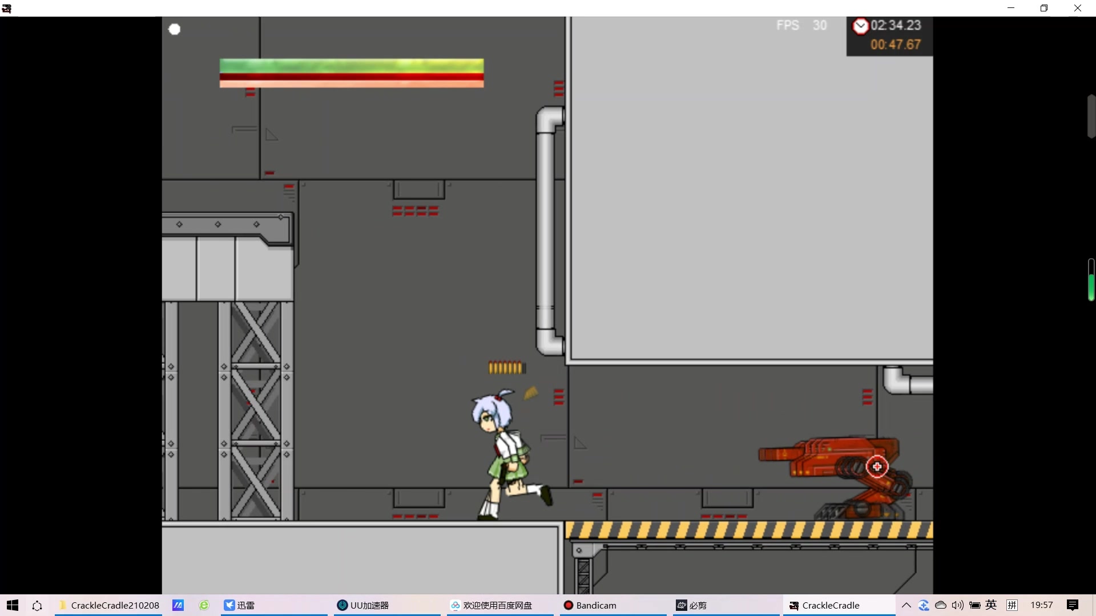1096x616 pixels.
Task: Open the green browser icon in taskbar
Action: click(204, 605)
